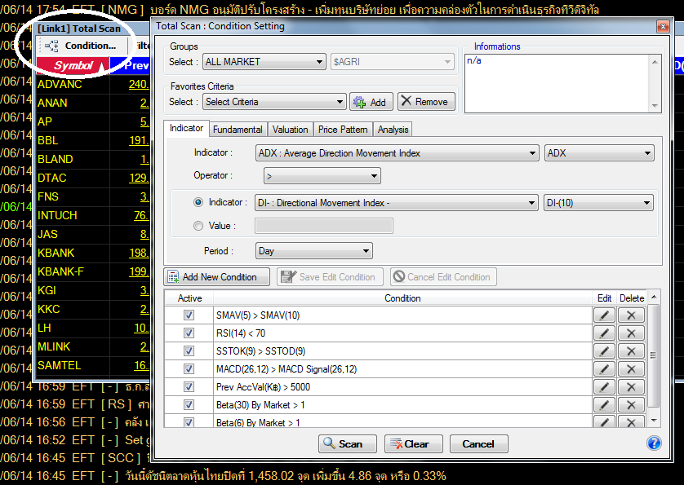Open the SCC news line at 16:45
Image resolution: width=684 pixels, height=485 pixels.
[x=74, y=458]
